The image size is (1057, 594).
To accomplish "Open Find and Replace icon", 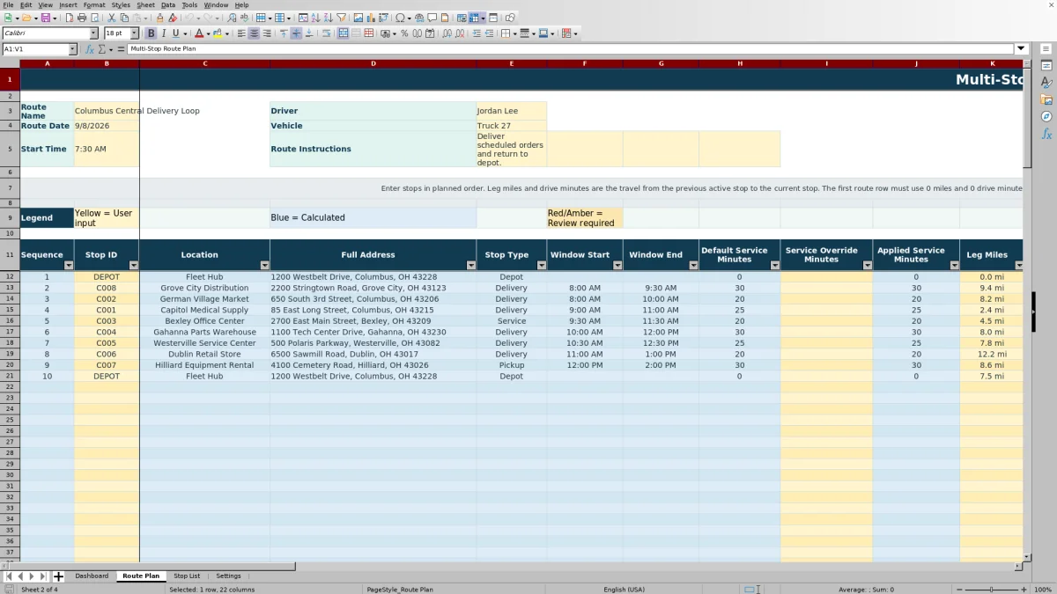I will [x=232, y=18].
